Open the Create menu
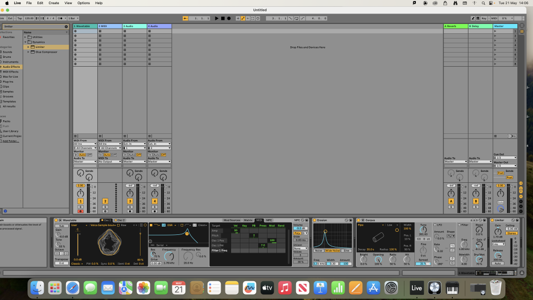The height and width of the screenshot is (300, 533). click(x=54, y=3)
